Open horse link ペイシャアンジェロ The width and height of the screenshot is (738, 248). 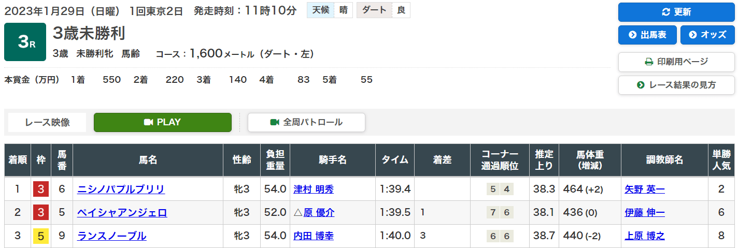click(x=122, y=212)
